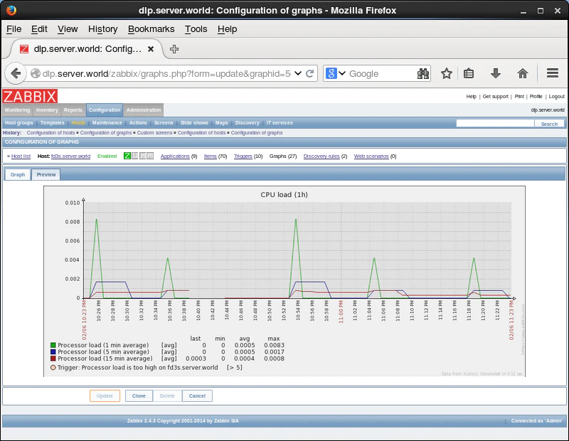Go to the Firefox home page icon
Viewport: 569px width, 441px height.
point(523,74)
